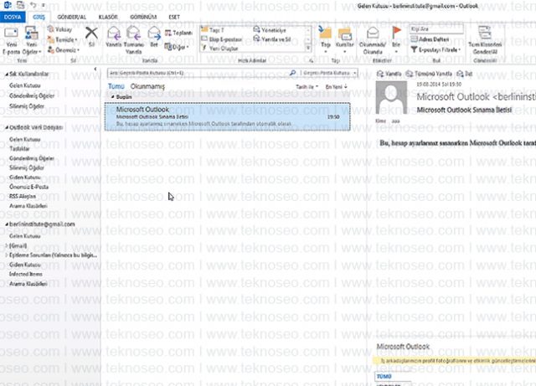Open the DOSYA tab
The height and width of the screenshot is (386, 536).
tap(13, 17)
